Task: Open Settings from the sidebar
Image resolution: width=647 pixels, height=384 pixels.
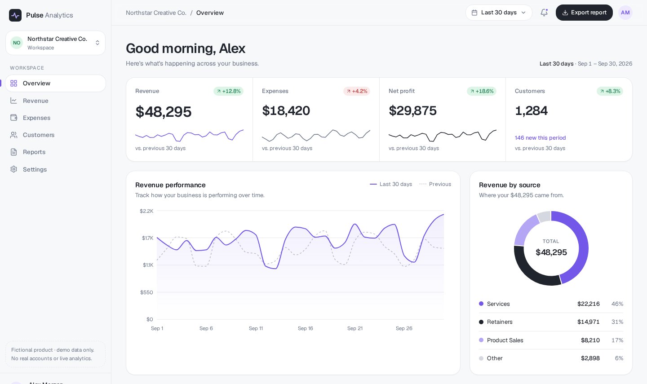Action: tap(56, 169)
